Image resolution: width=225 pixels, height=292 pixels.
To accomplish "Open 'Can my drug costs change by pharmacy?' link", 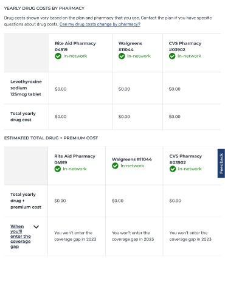I will [100, 24].
